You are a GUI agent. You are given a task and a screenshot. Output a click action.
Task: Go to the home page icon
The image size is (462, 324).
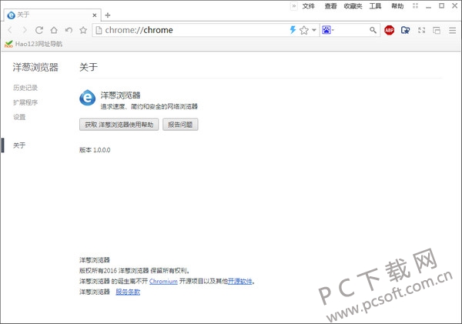click(x=54, y=30)
